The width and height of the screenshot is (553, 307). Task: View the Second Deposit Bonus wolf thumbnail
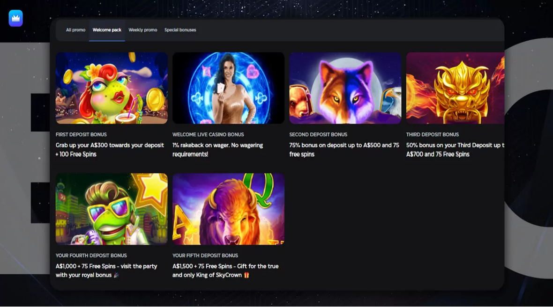coord(345,88)
